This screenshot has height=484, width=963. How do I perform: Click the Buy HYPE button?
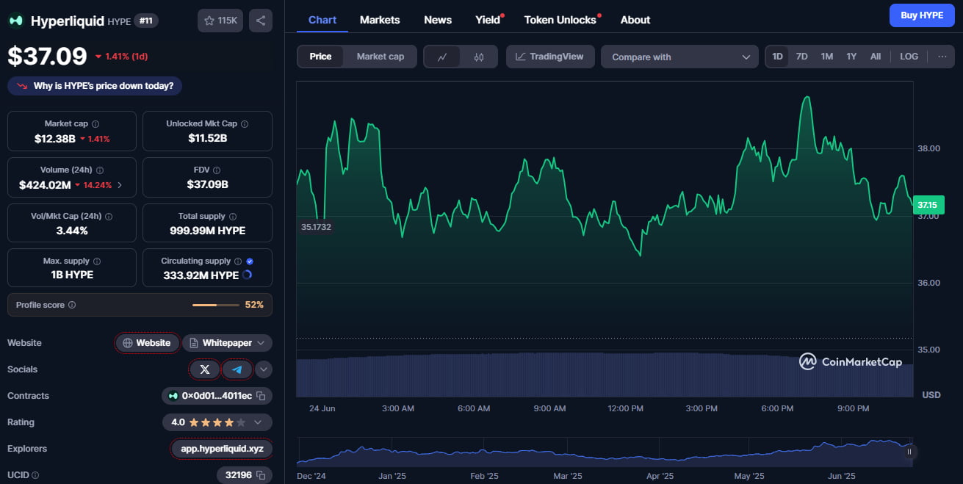[922, 15]
